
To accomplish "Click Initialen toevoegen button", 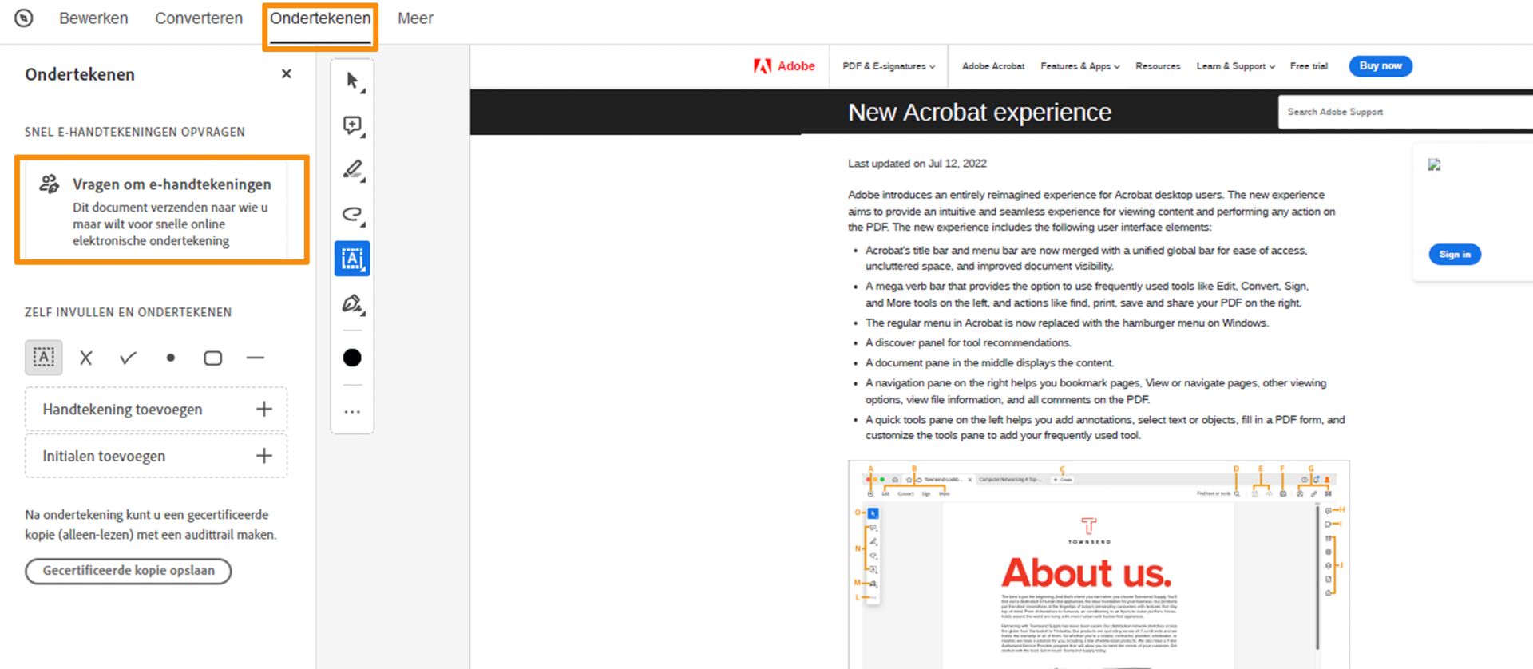I will [156, 456].
